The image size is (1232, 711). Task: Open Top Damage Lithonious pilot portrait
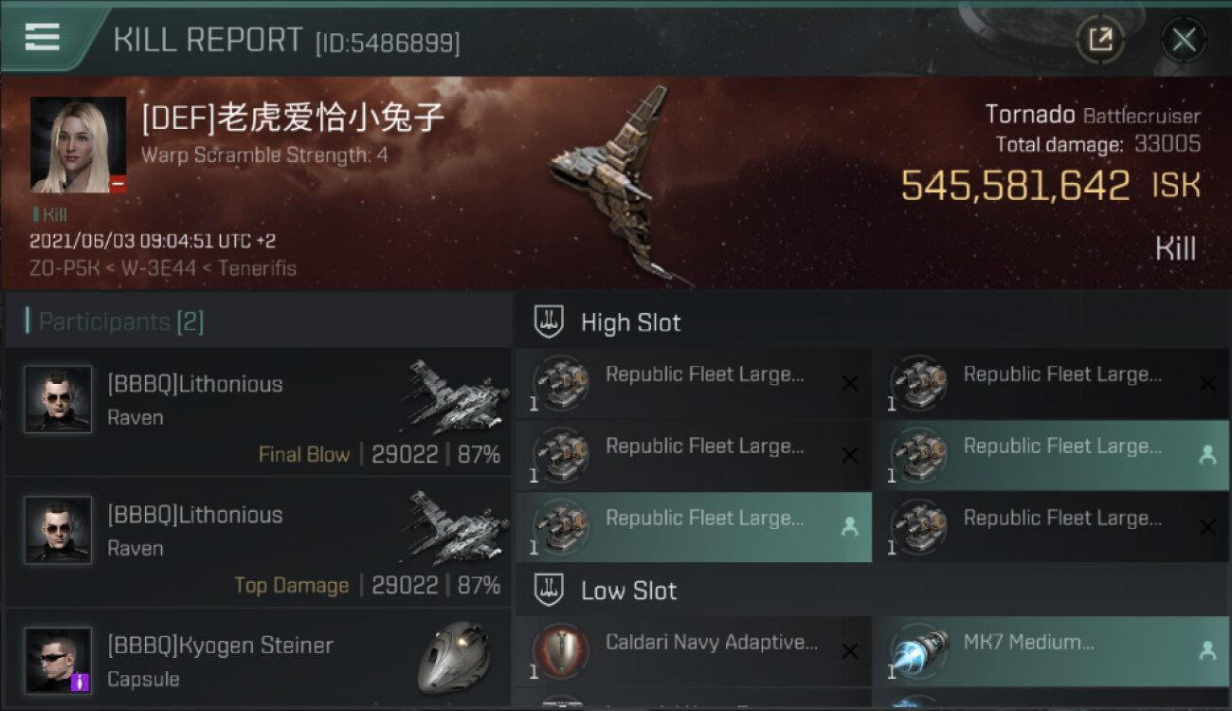[58, 530]
